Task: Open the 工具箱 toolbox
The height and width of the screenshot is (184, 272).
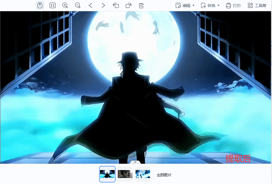Action: (257, 6)
